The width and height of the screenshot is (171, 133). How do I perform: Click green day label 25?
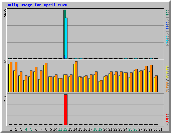[130, 129]
